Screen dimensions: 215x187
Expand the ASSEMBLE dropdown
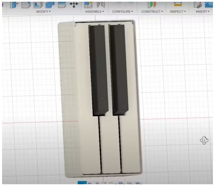[x=95, y=11]
